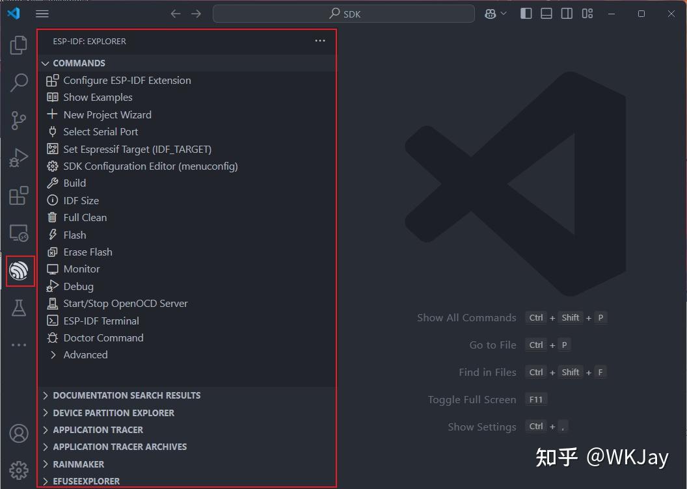This screenshot has width=687, height=489.
Task: Collapse the COMMANDS section
Action: click(x=46, y=63)
